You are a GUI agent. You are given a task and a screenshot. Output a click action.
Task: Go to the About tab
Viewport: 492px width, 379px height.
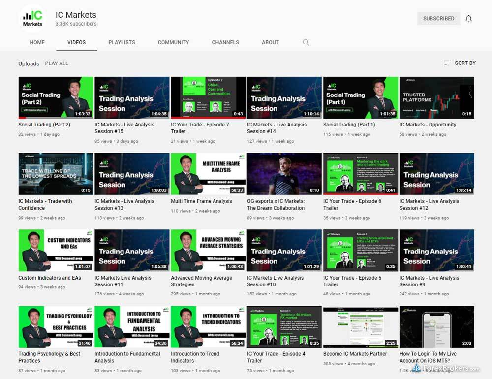(270, 42)
